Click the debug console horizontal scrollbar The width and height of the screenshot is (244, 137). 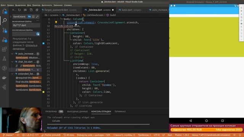click(x=98, y=124)
